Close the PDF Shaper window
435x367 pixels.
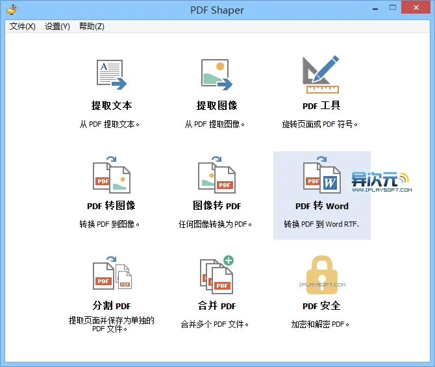click(x=416, y=7)
